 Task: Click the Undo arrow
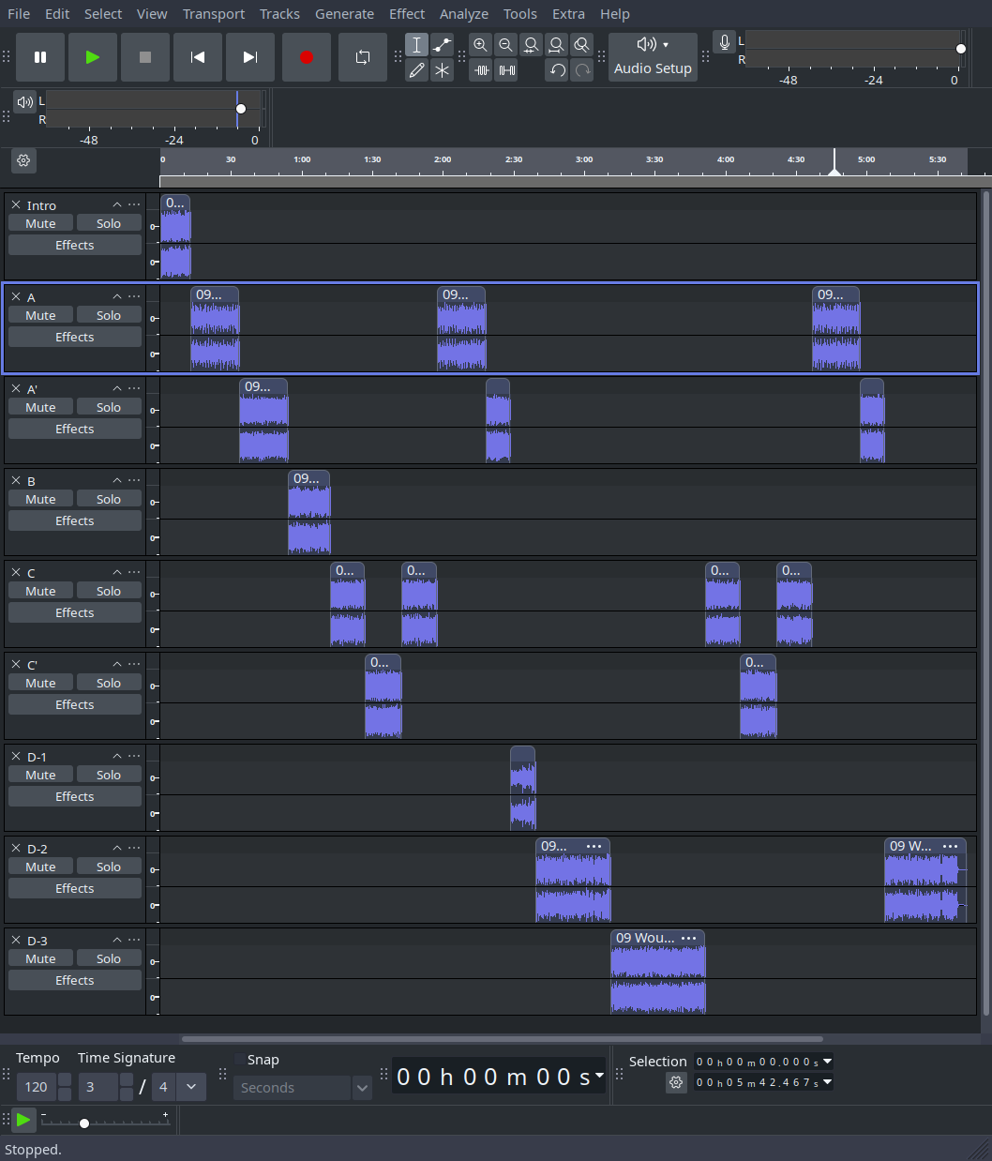(557, 70)
